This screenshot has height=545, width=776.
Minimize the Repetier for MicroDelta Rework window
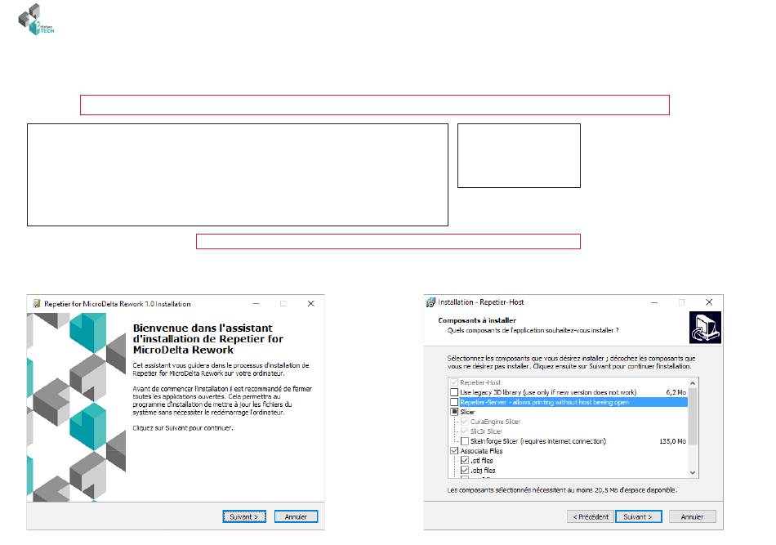[256, 303]
